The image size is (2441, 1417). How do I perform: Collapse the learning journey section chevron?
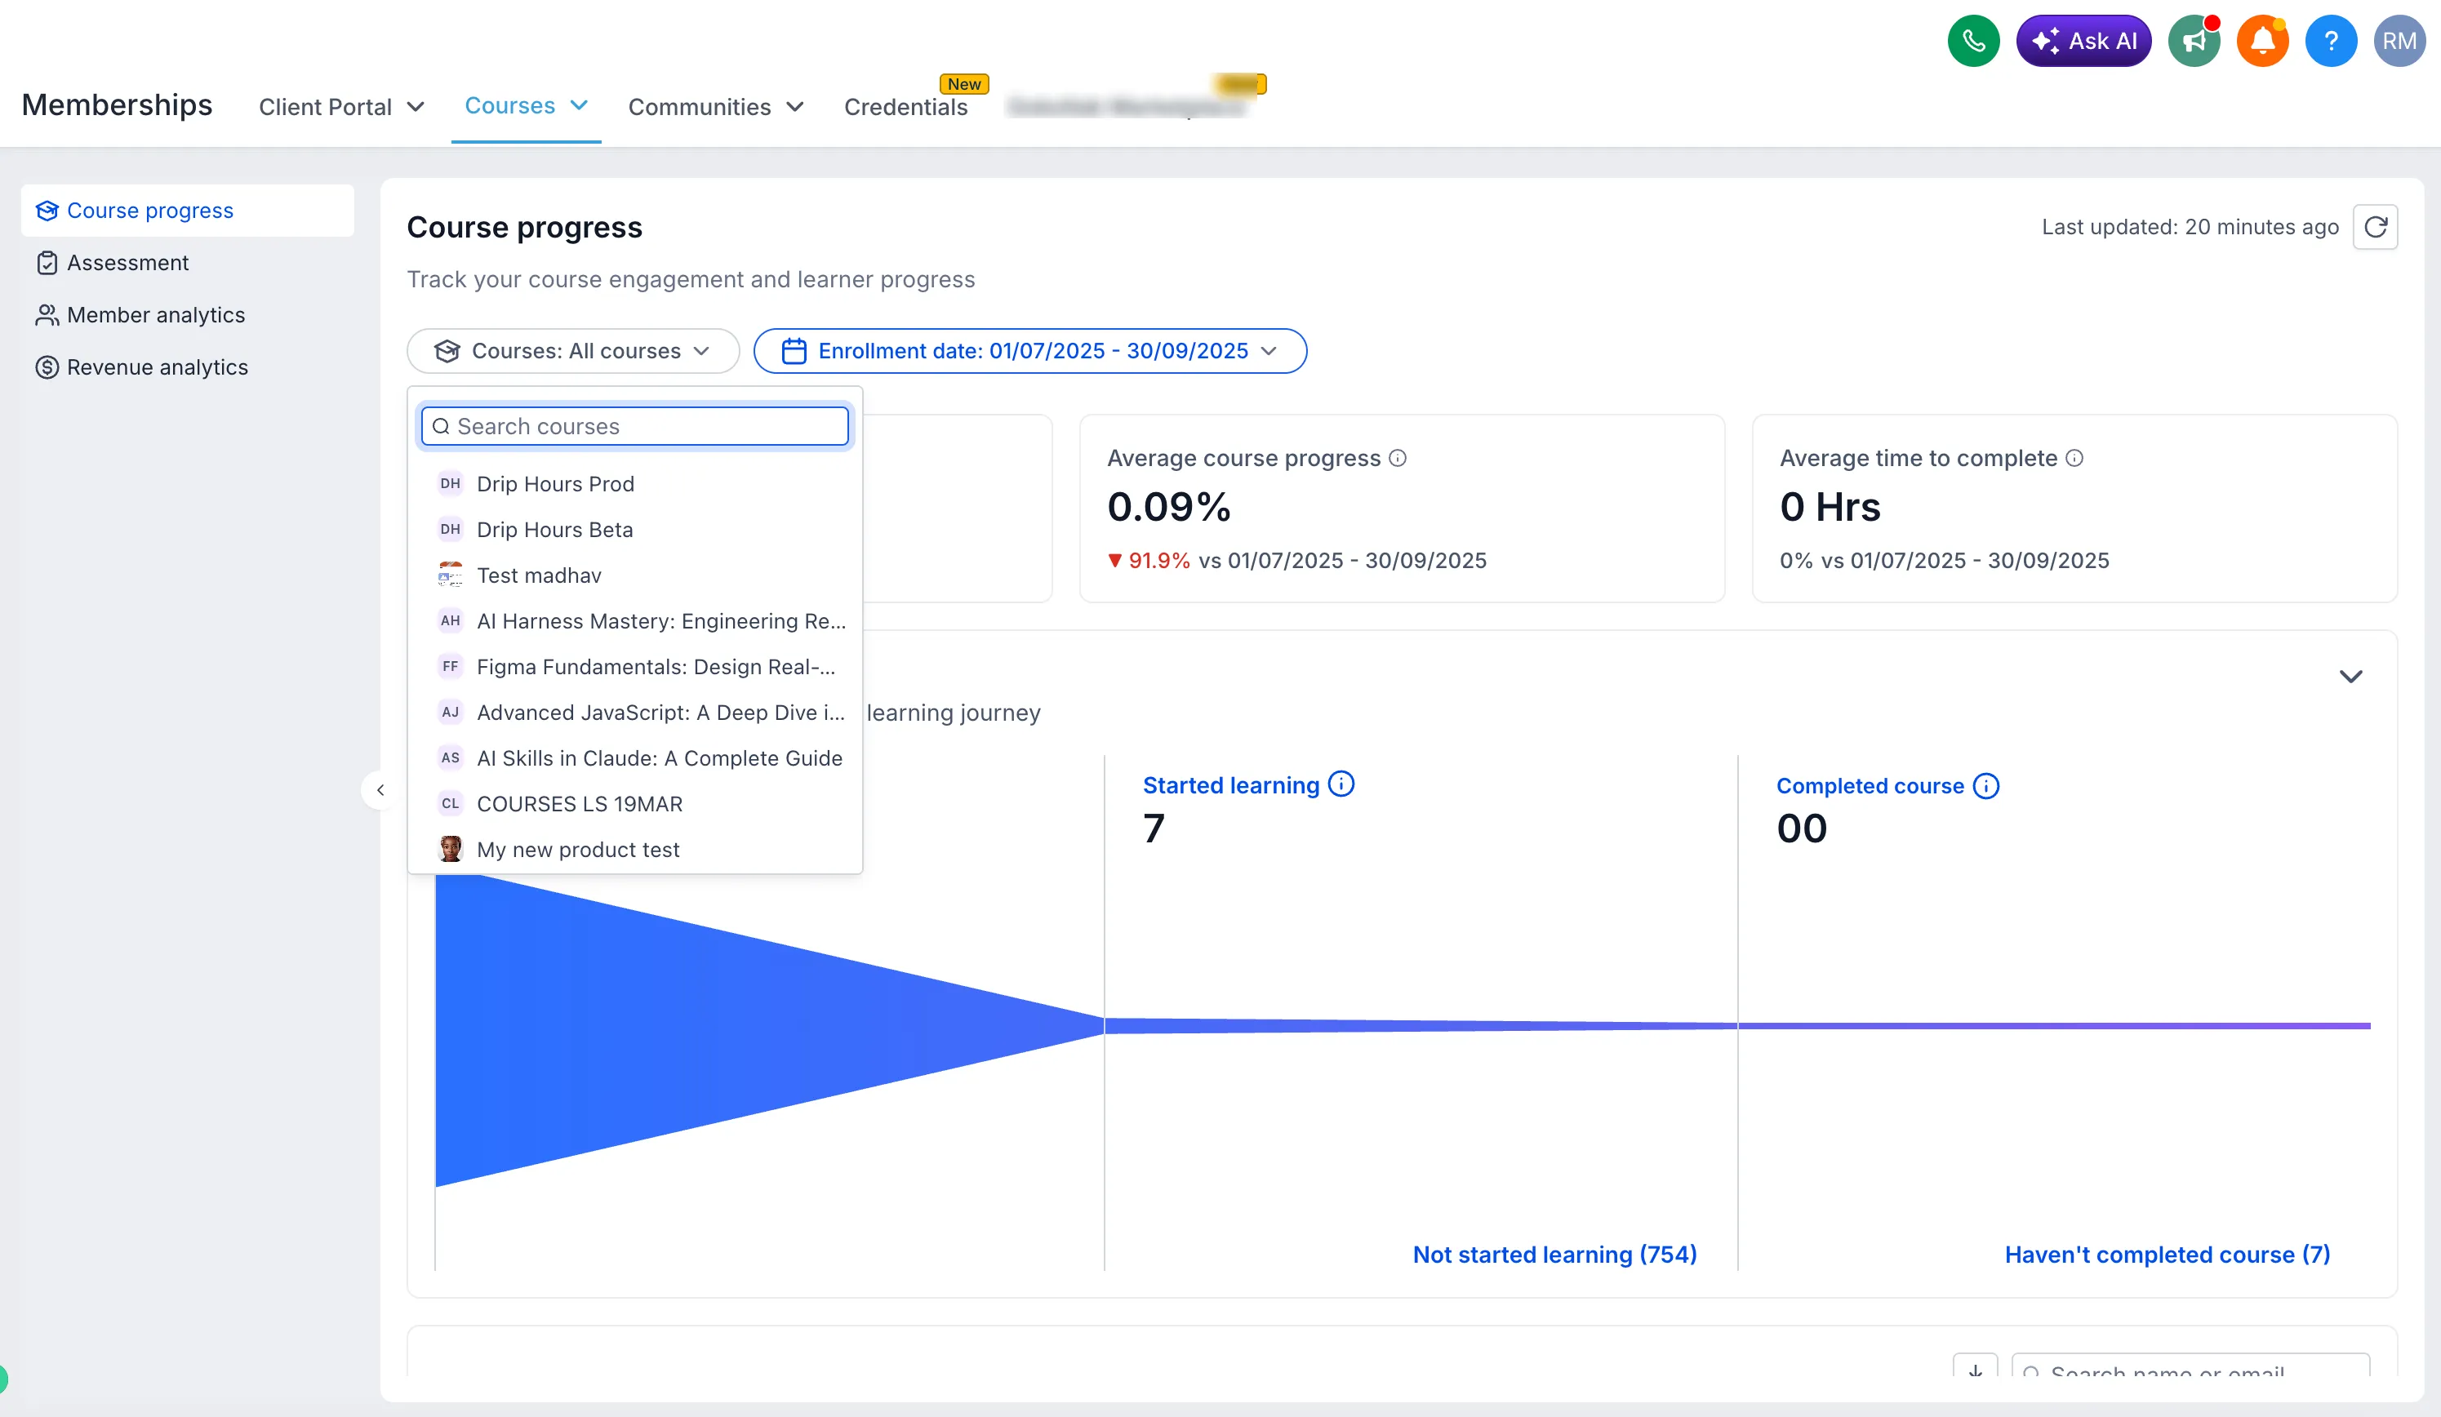coord(2350,676)
